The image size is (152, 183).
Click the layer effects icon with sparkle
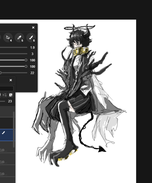11,95
